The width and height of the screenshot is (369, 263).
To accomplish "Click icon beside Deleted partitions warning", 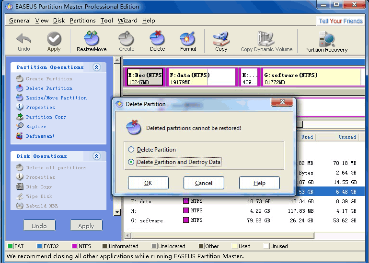I will 134,128.
